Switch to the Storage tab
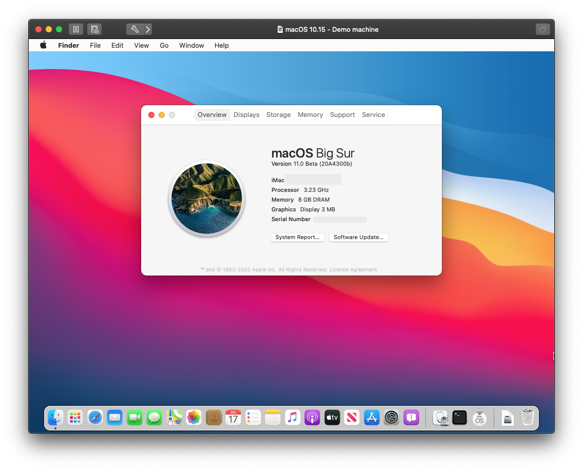 (x=279, y=115)
